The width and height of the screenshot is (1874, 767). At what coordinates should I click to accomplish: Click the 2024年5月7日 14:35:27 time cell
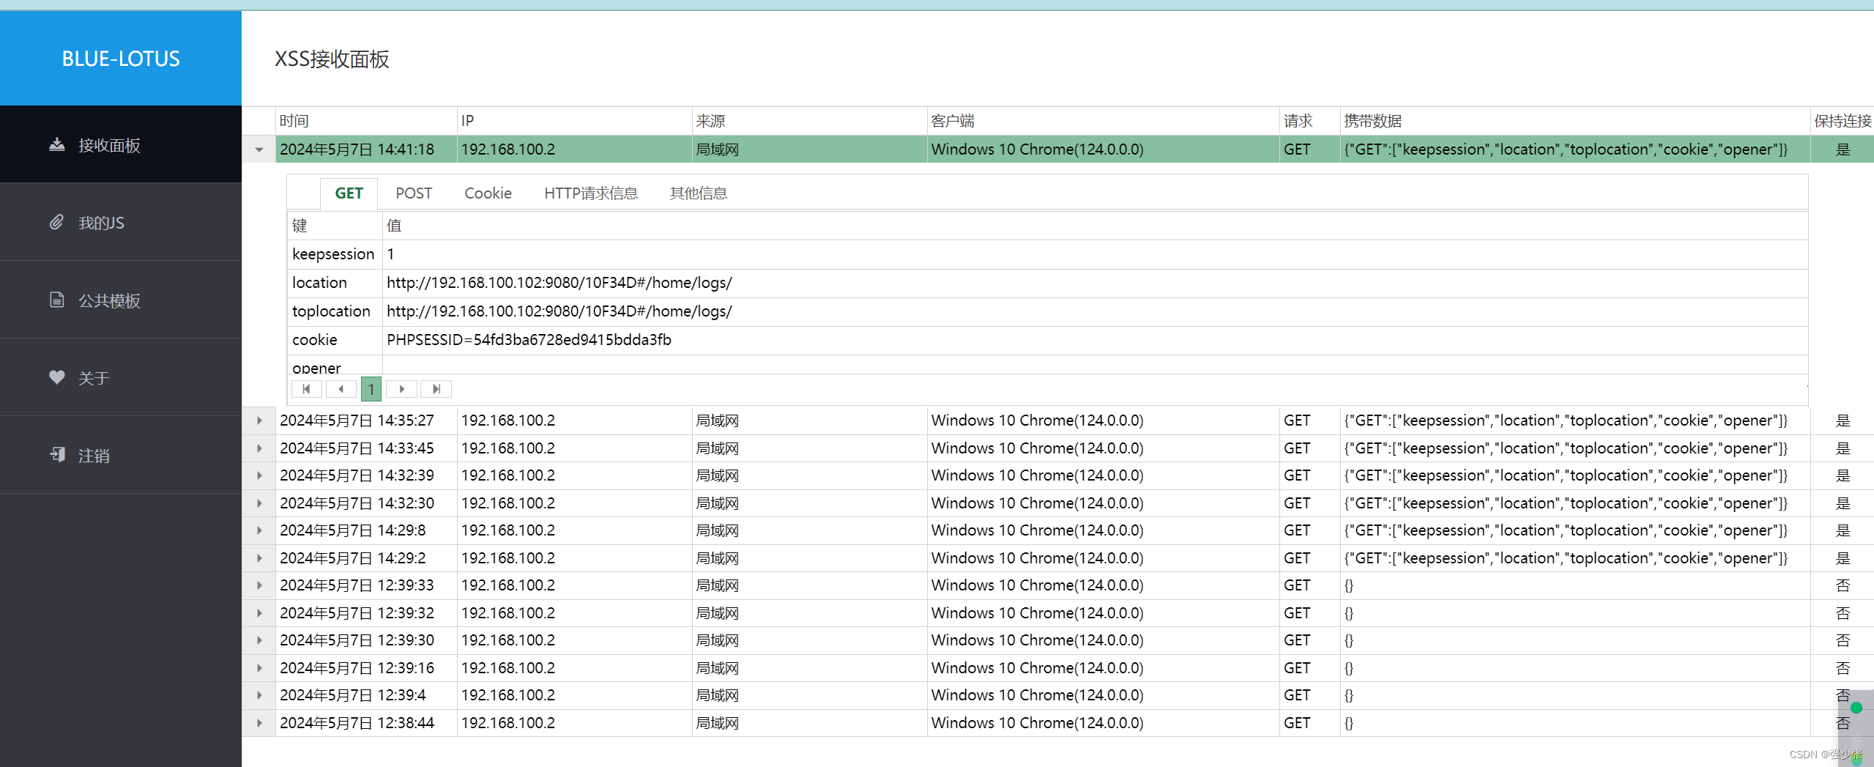[366, 420]
